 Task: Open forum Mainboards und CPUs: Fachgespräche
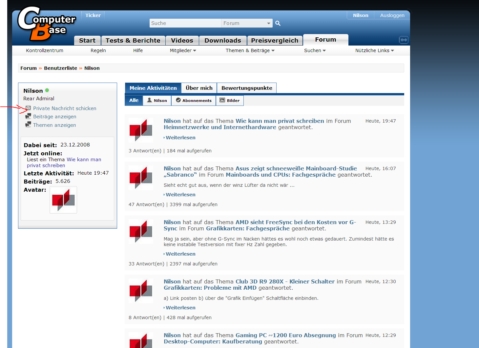coord(281,175)
